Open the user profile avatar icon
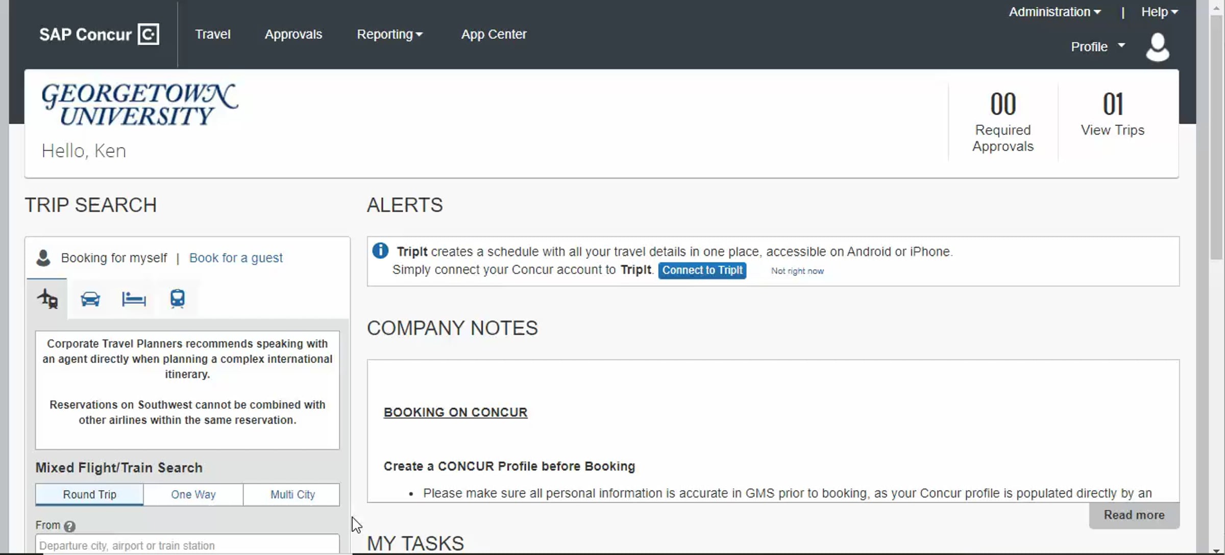Viewport: 1225px width, 555px height. coord(1158,47)
